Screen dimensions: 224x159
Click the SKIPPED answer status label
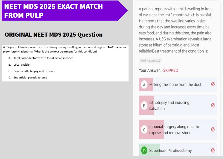tap(170, 70)
